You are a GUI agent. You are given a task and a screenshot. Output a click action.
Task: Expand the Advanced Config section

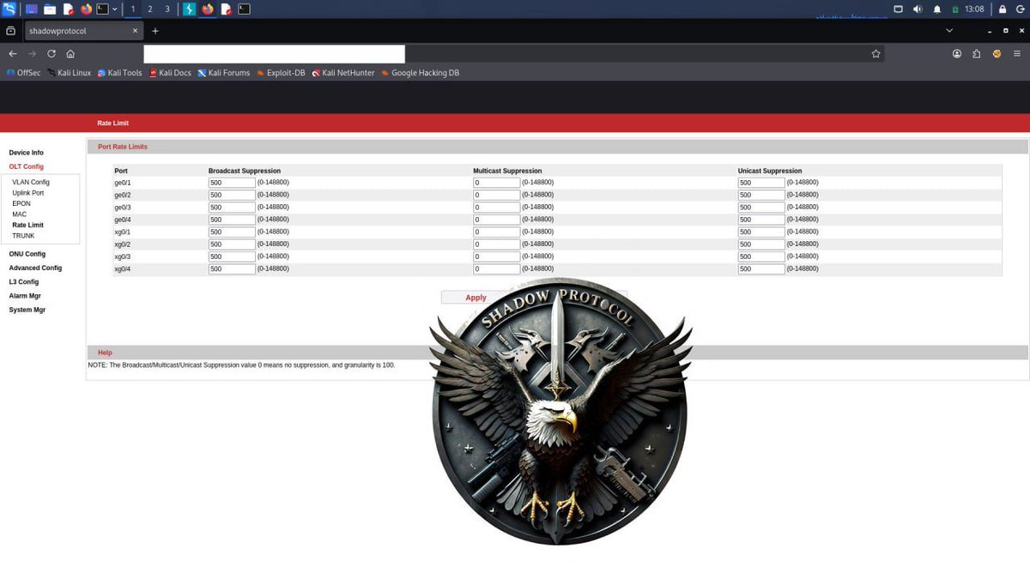pos(35,268)
